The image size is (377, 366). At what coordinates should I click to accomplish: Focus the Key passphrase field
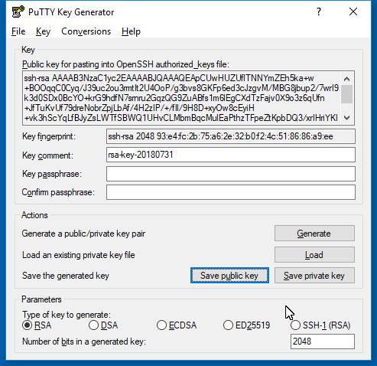point(231,174)
